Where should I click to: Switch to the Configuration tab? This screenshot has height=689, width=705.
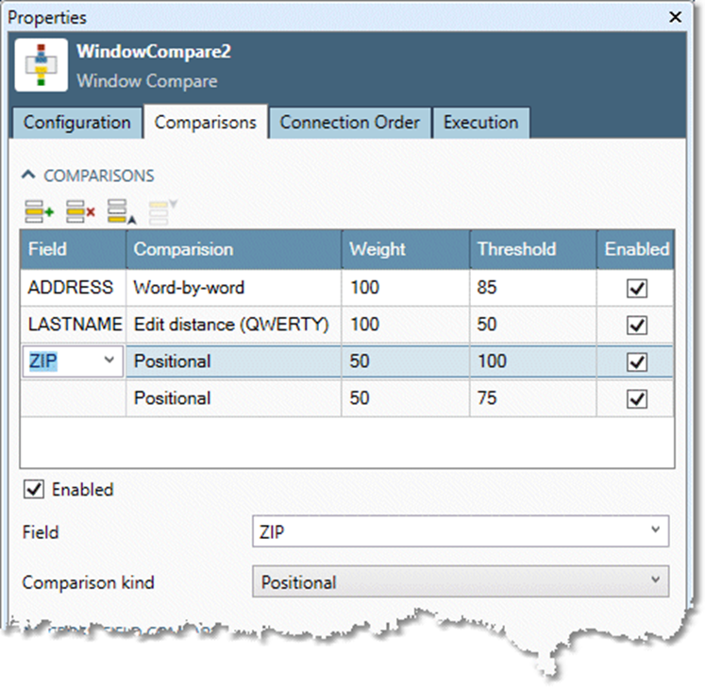[x=76, y=123]
